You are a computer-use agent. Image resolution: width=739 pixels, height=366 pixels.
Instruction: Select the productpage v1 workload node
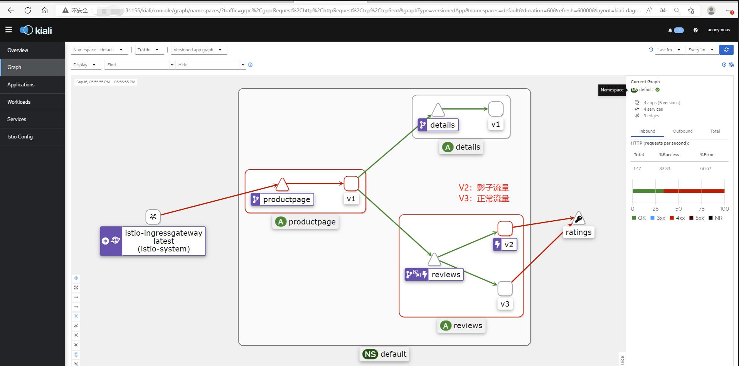[x=351, y=184]
